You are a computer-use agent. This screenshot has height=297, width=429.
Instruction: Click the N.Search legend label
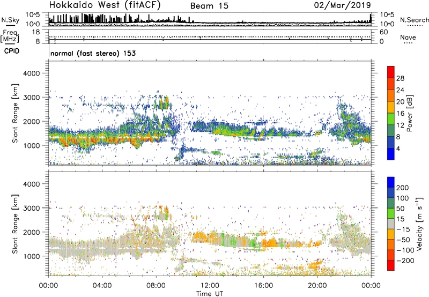click(414, 20)
